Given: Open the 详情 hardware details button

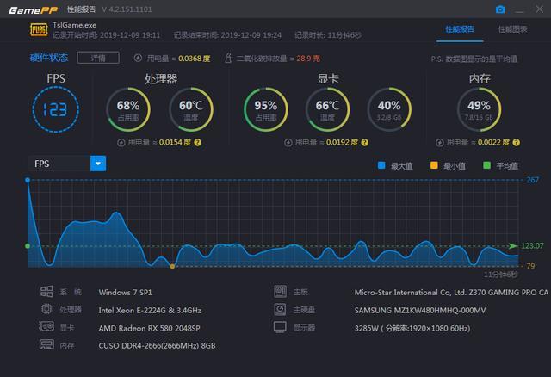Looking at the screenshot, I should point(98,58).
